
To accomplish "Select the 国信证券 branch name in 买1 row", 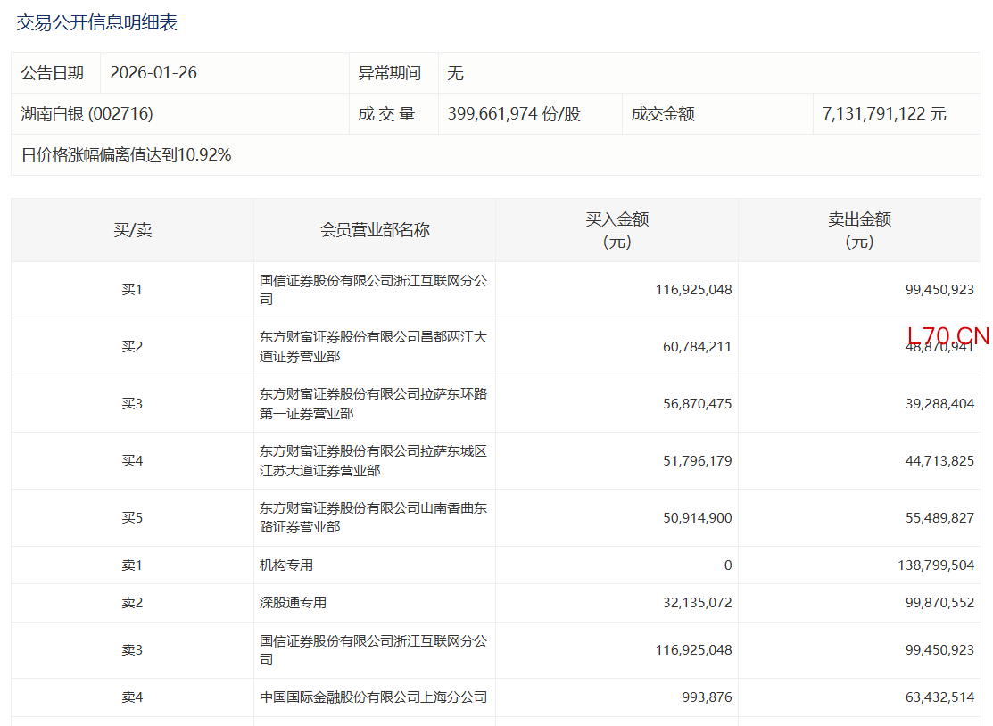I will 373,290.
